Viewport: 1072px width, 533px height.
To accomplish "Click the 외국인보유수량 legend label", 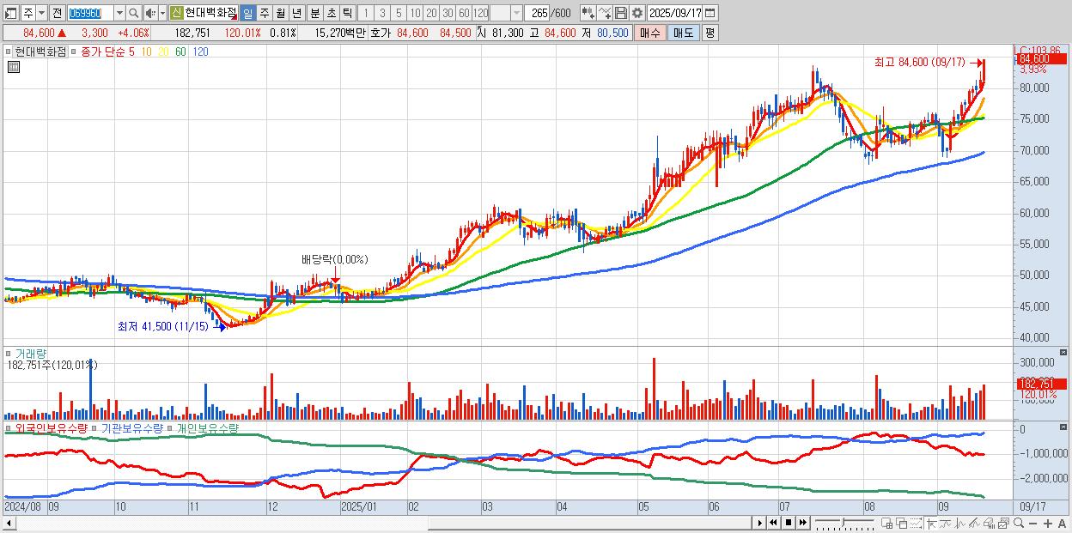I will [x=51, y=427].
